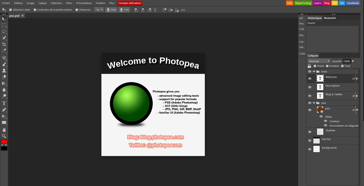The image size is (364, 186).
Task: Switch to the Nuancier tab
Action: (330, 18)
